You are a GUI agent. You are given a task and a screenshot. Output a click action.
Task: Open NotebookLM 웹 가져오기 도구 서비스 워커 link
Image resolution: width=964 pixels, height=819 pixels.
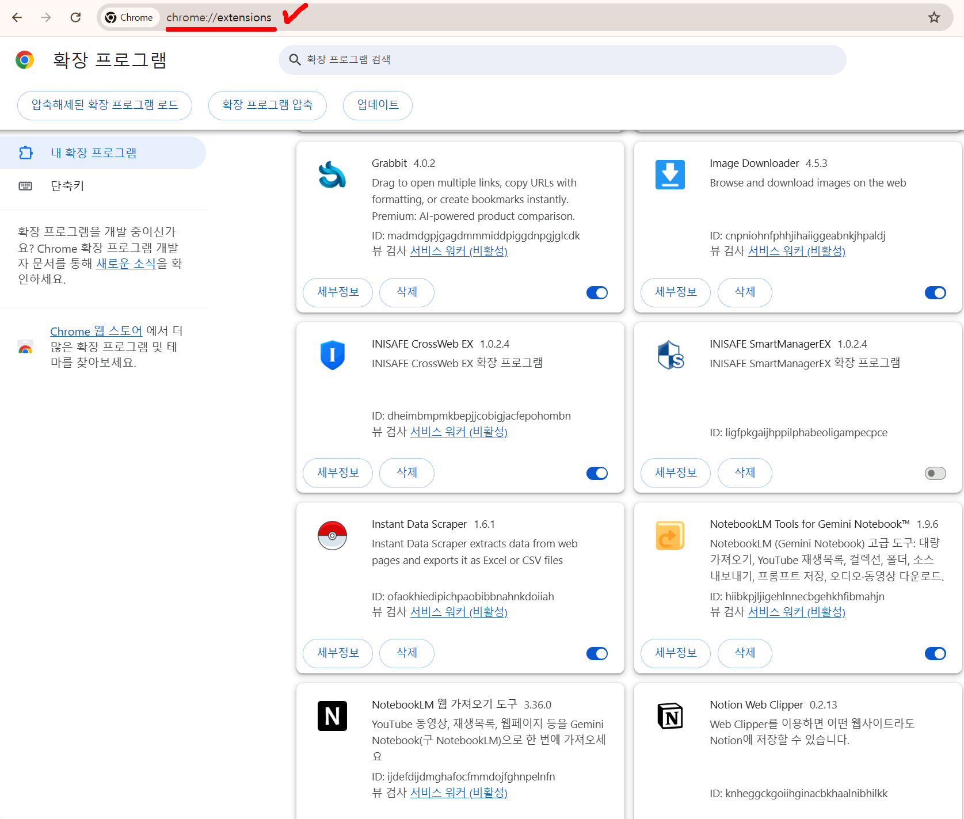[x=459, y=793]
